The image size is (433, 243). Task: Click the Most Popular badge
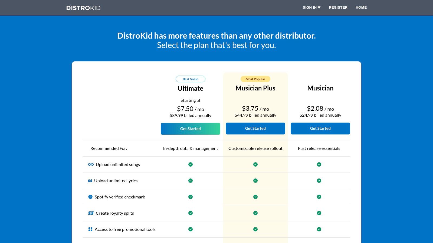pyautogui.click(x=255, y=79)
